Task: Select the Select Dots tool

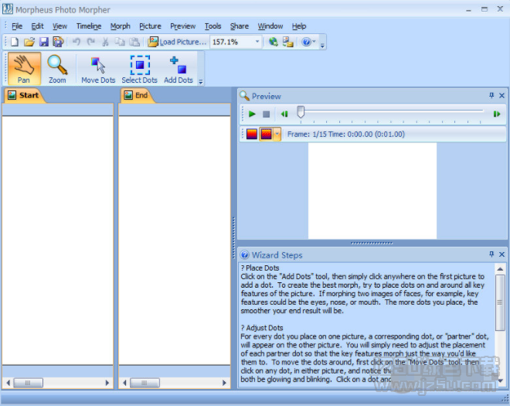Action: tap(140, 68)
